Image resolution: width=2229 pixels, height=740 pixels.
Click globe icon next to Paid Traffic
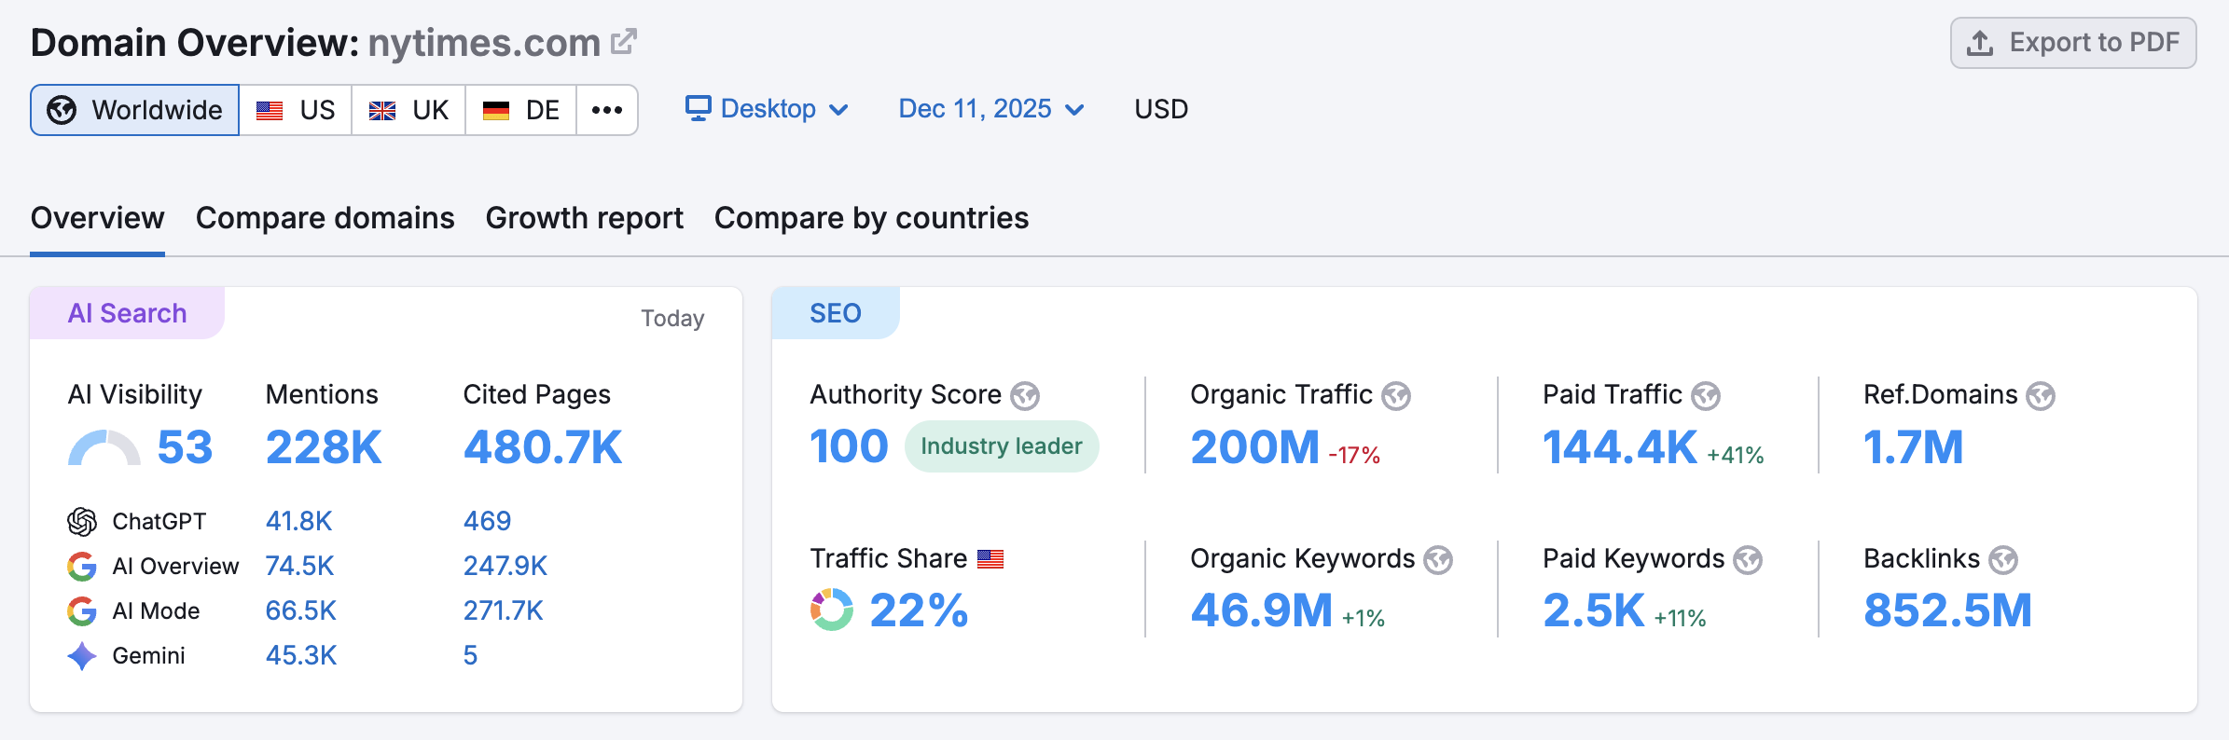(1706, 396)
